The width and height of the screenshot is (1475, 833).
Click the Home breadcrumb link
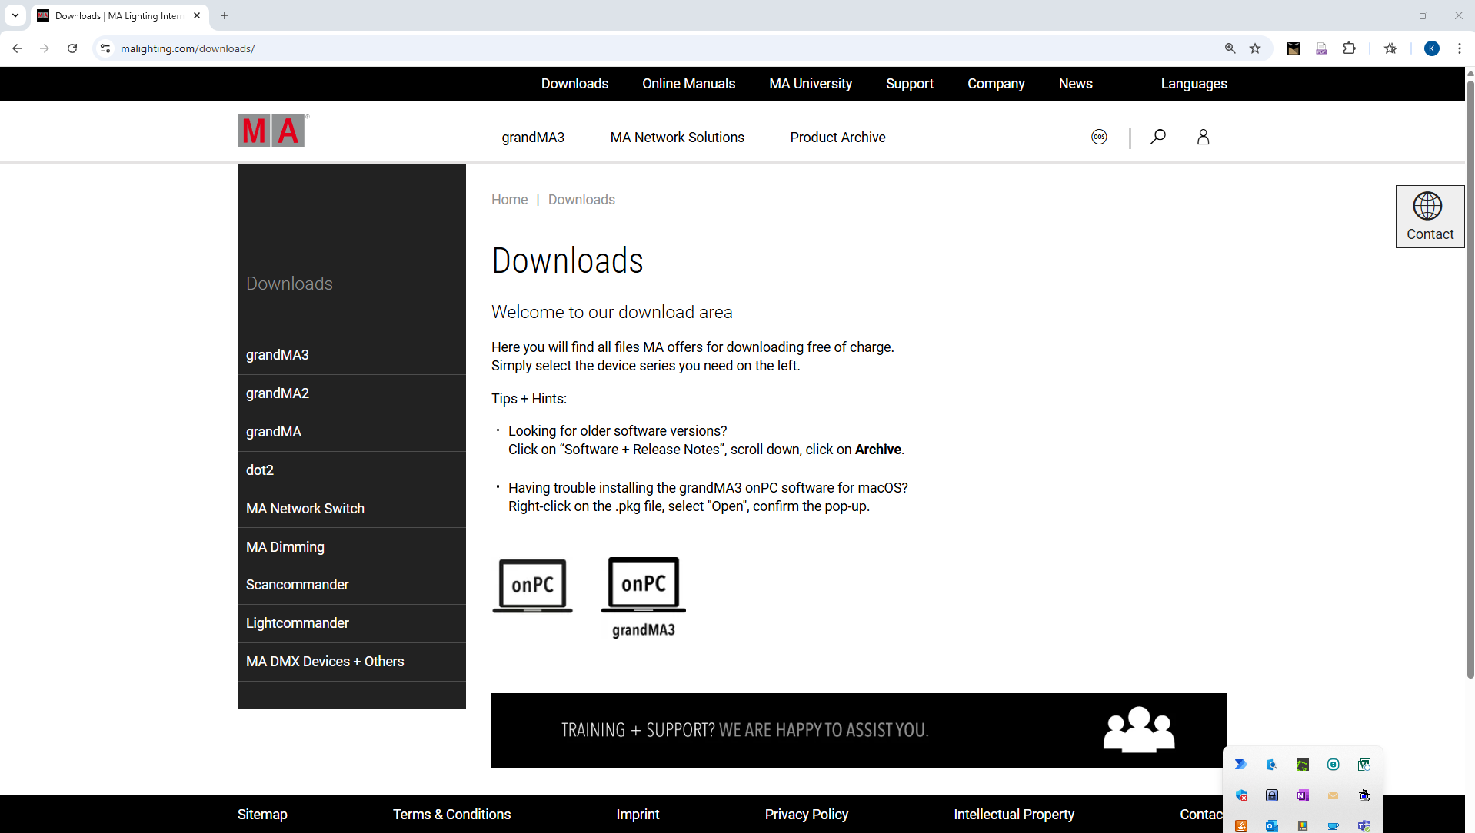pos(509,200)
